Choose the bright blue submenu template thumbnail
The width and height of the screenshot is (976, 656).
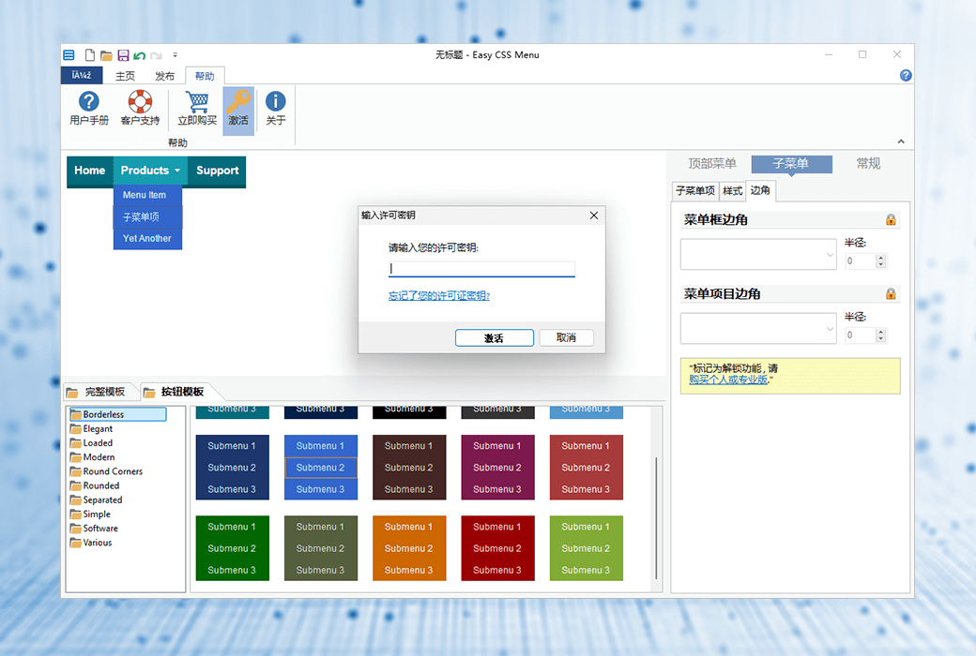pyautogui.click(x=321, y=468)
